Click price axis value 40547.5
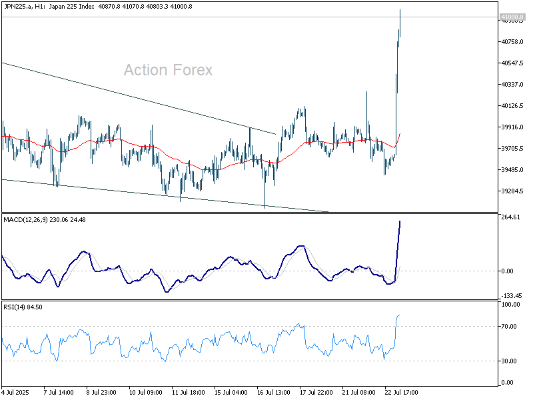Image resolution: width=533 pixels, height=400 pixels. click(512, 63)
